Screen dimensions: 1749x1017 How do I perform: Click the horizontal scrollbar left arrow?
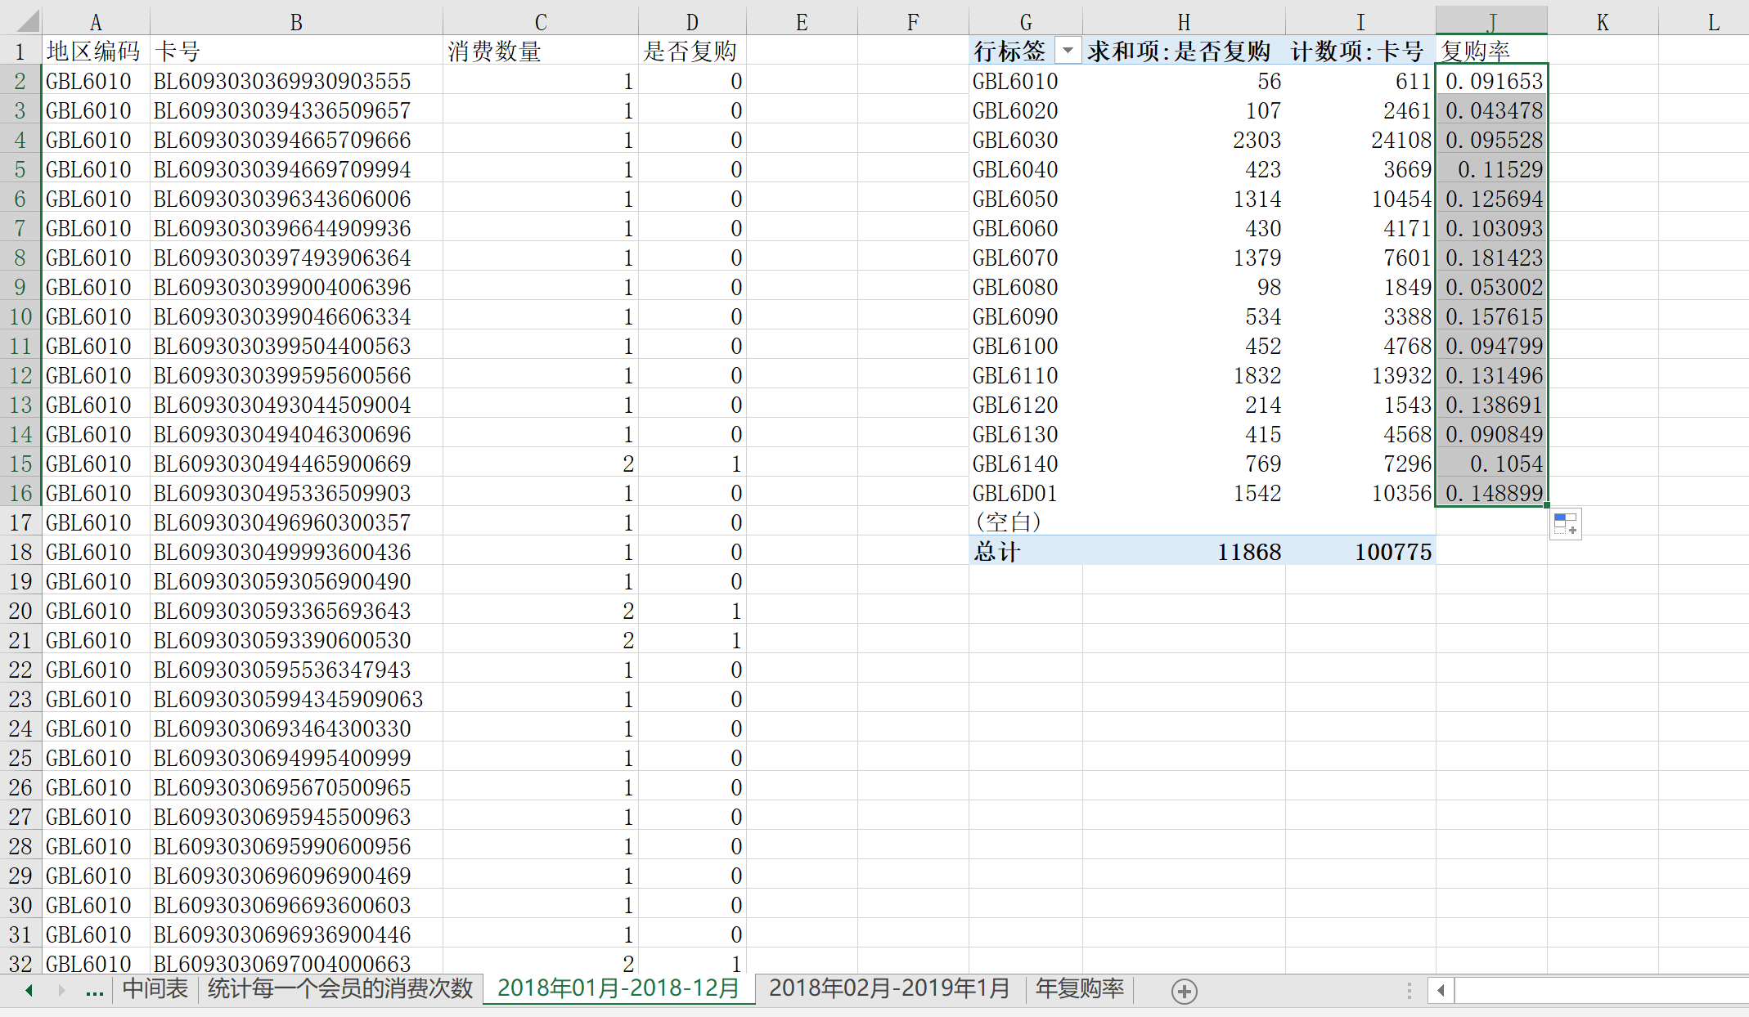tap(1441, 991)
